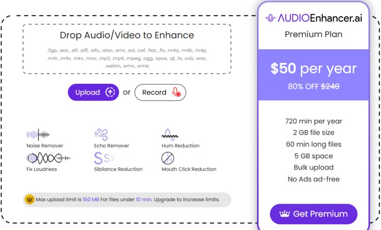Image resolution: width=381 pixels, height=230 pixels.
Task: Click the 2 GB file size feature
Action: pos(313,133)
